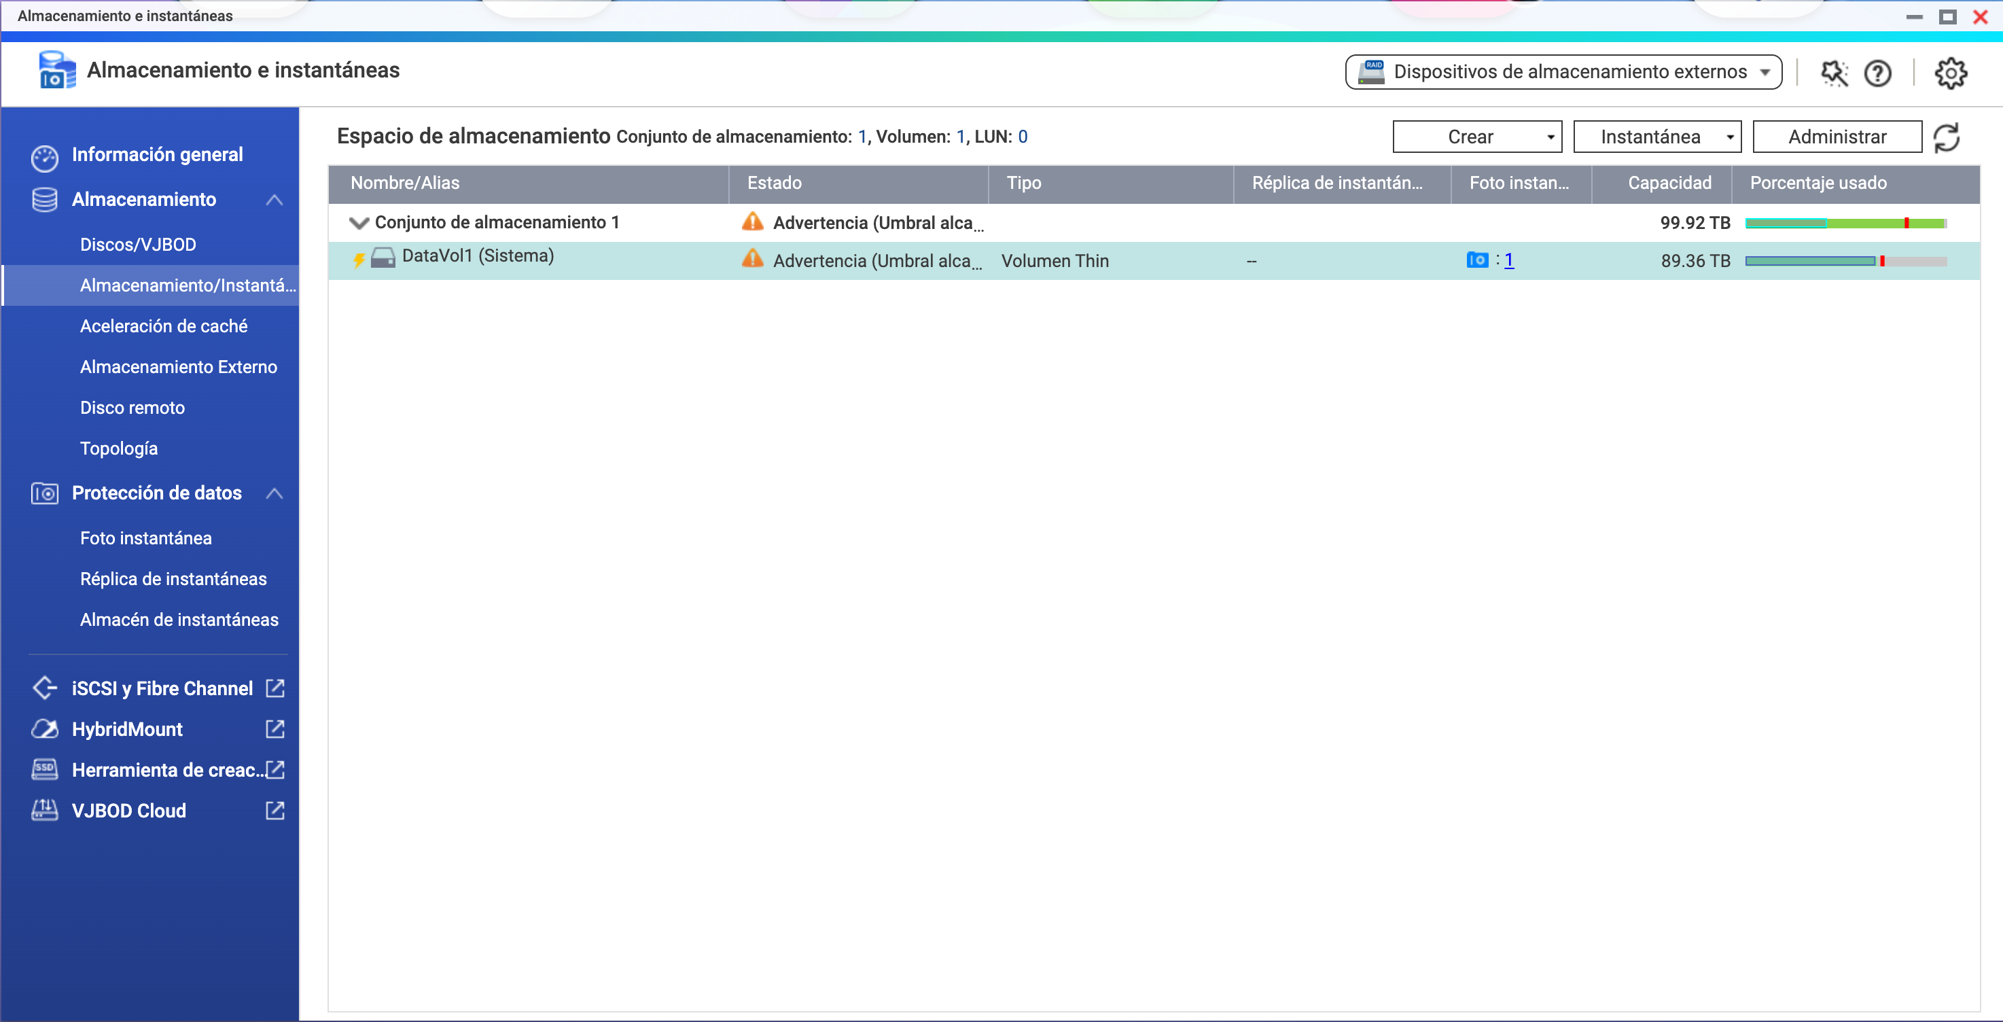Open the global settings gear icon
This screenshot has height=1022, width=2003.
(1950, 73)
